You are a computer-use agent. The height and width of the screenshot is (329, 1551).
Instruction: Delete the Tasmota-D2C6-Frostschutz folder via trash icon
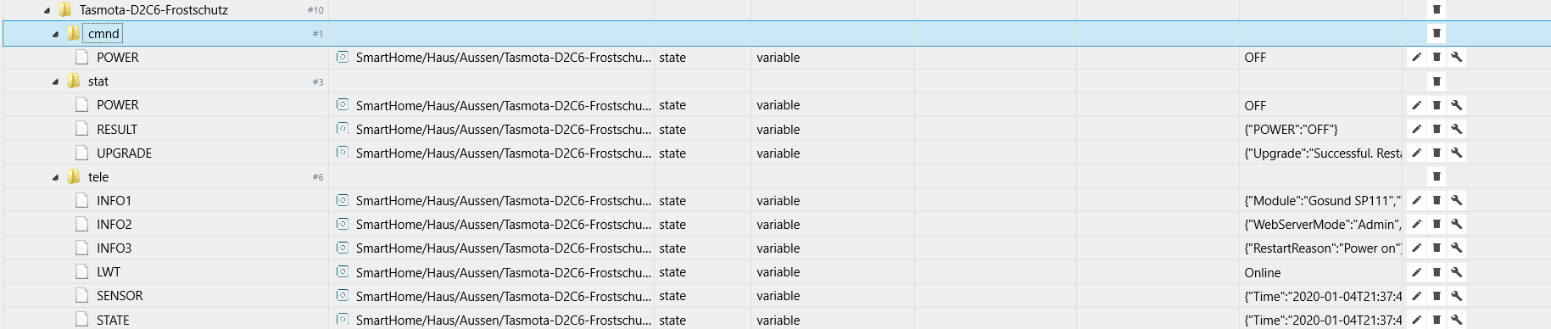[1437, 9]
